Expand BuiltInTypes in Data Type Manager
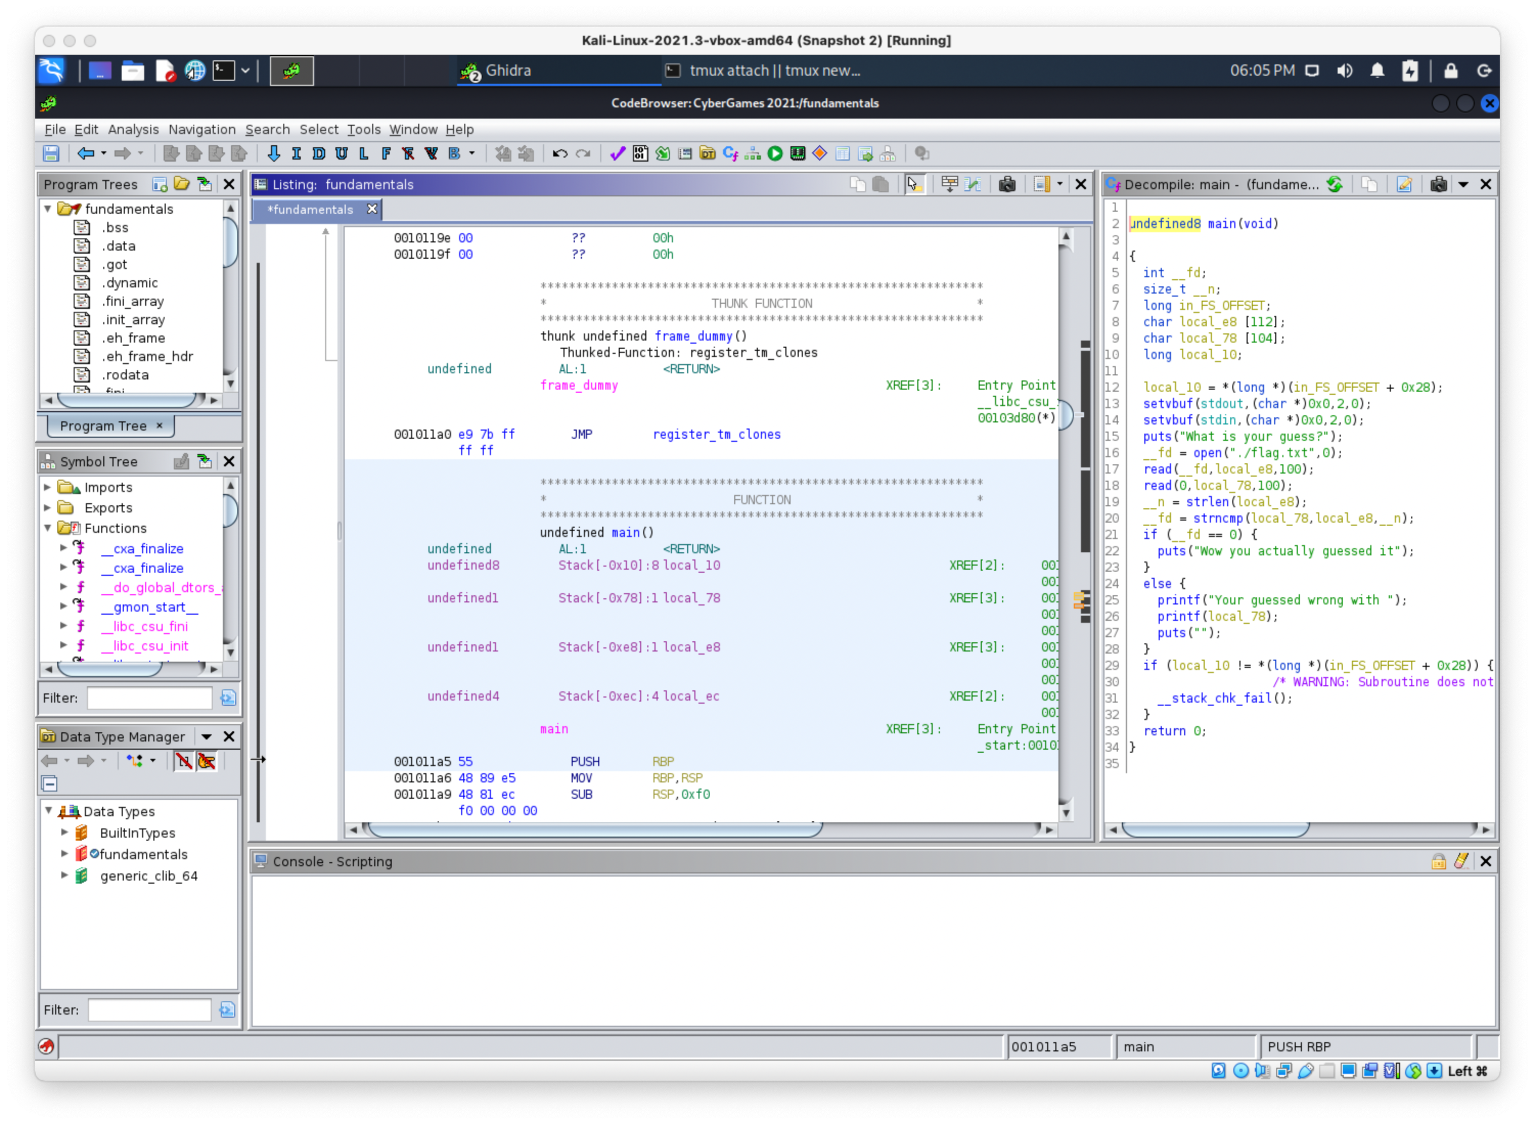 click(64, 833)
